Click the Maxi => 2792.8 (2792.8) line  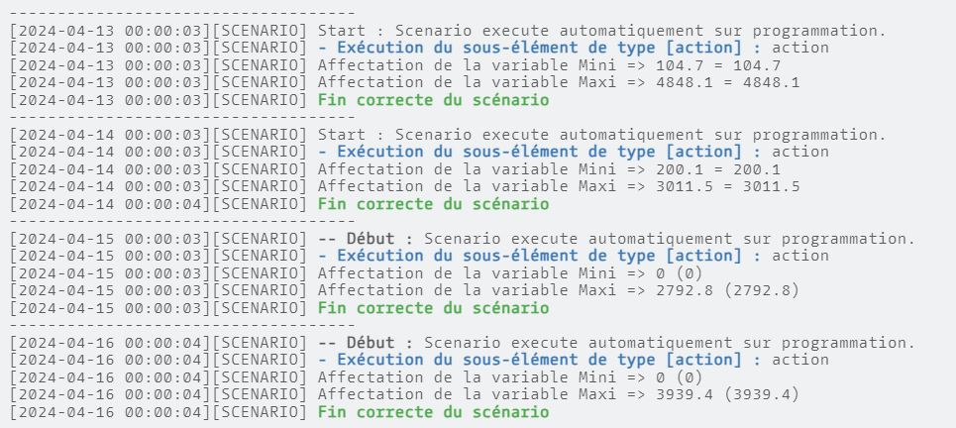(x=404, y=291)
